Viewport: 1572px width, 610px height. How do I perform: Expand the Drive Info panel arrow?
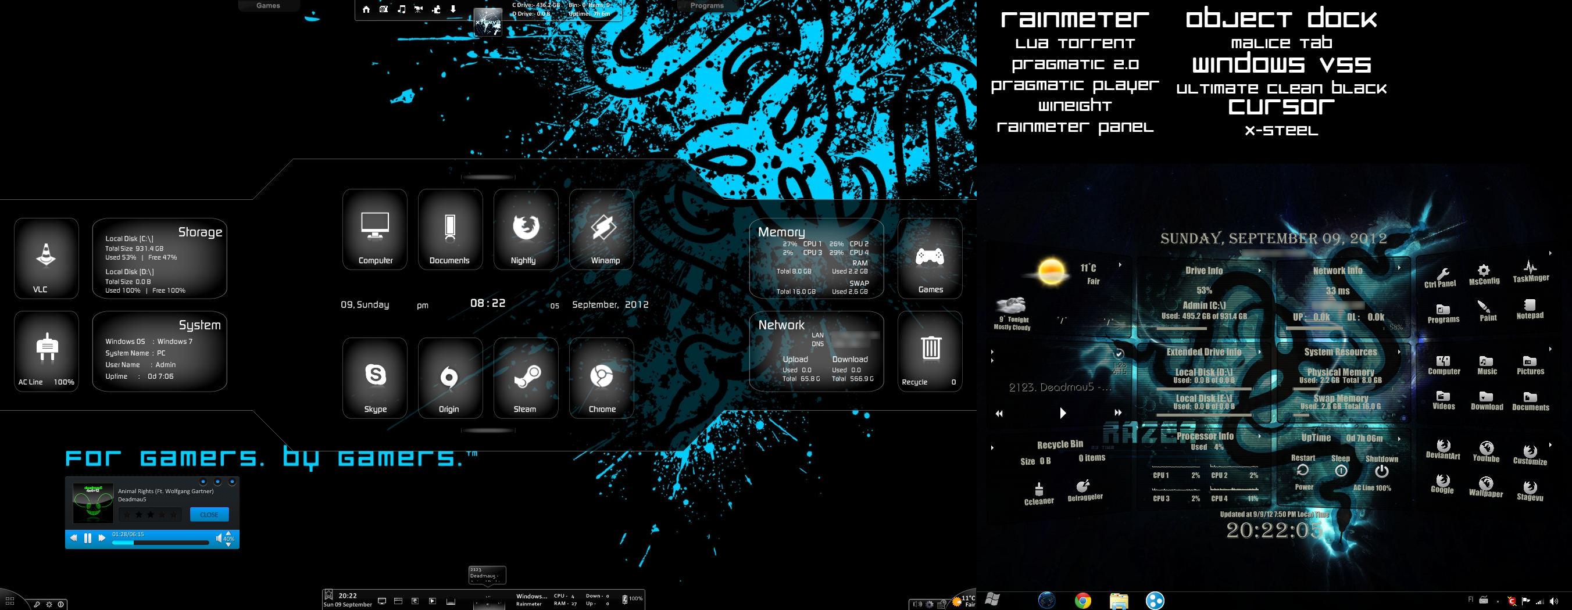(1260, 270)
